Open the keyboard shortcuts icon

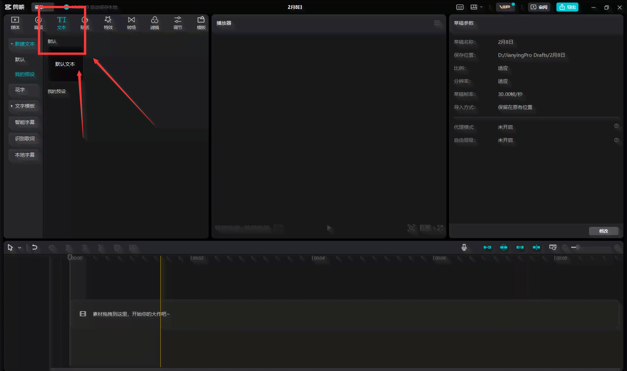click(x=460, y=7)
